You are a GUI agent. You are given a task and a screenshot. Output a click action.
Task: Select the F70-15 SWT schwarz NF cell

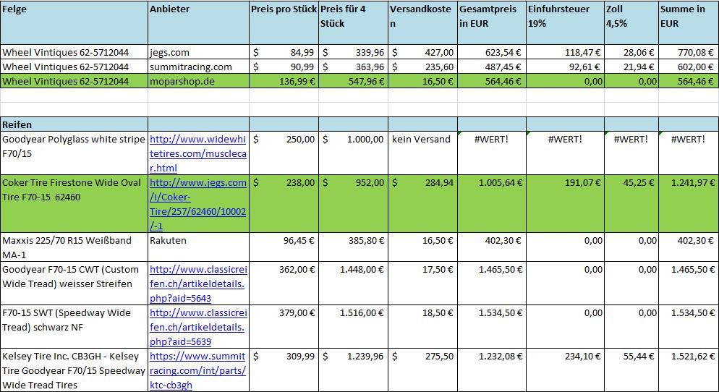point(75,327)
